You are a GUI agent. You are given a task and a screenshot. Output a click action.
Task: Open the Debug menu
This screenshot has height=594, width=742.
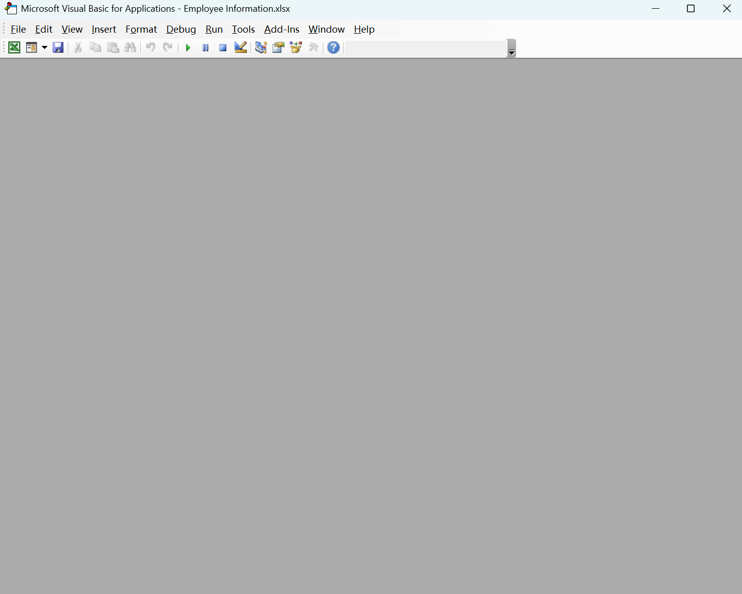pos(181,29)
